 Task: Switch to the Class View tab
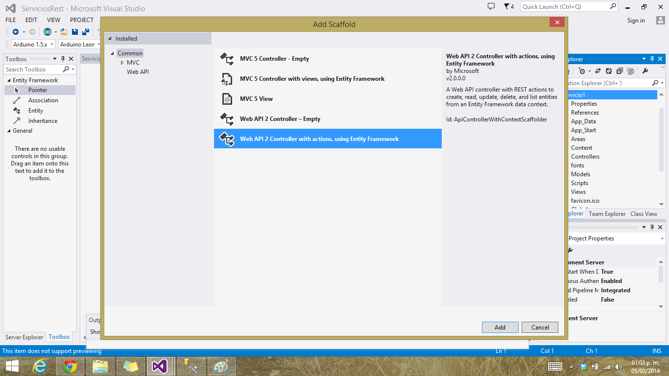[x=644, y=214]
